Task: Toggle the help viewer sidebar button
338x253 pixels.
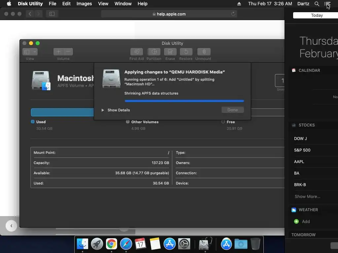Action: [x=52, y=14]
